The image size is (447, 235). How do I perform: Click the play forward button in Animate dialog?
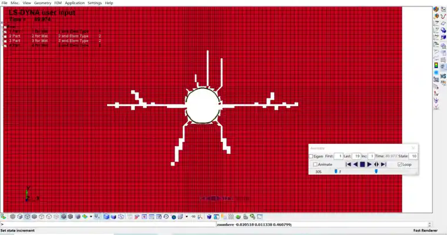point(369,164)
